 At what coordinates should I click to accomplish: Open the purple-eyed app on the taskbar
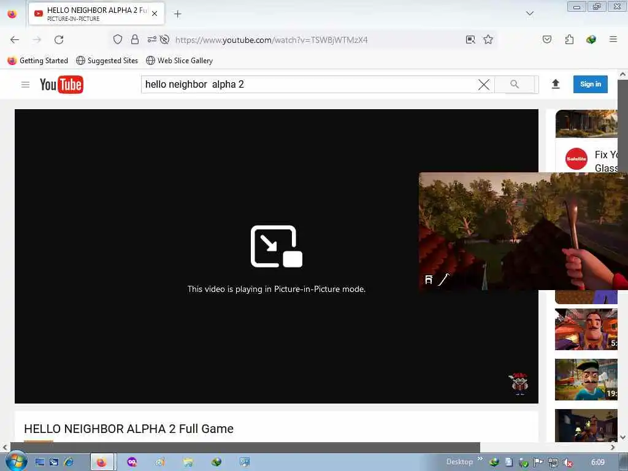tap(132, 462)
